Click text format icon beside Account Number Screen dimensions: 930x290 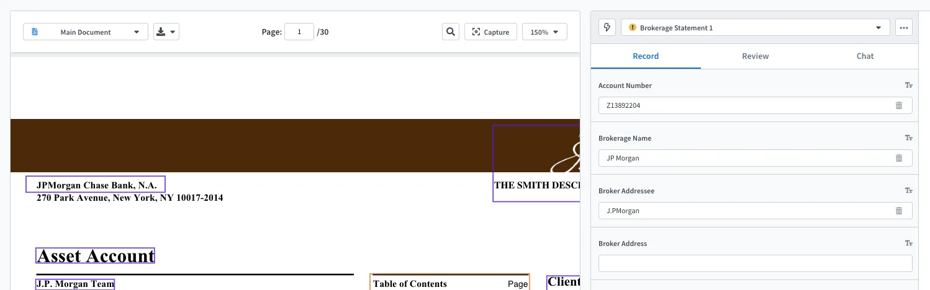pos(908,86)
